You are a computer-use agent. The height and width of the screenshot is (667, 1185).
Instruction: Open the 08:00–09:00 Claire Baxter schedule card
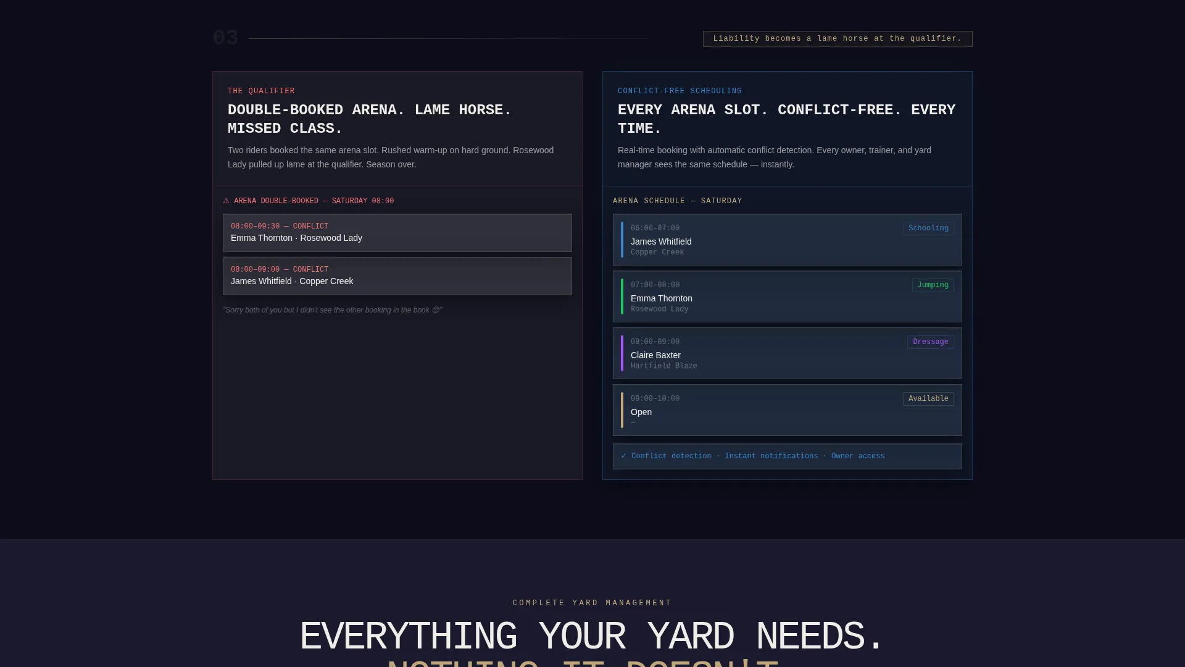787,353
